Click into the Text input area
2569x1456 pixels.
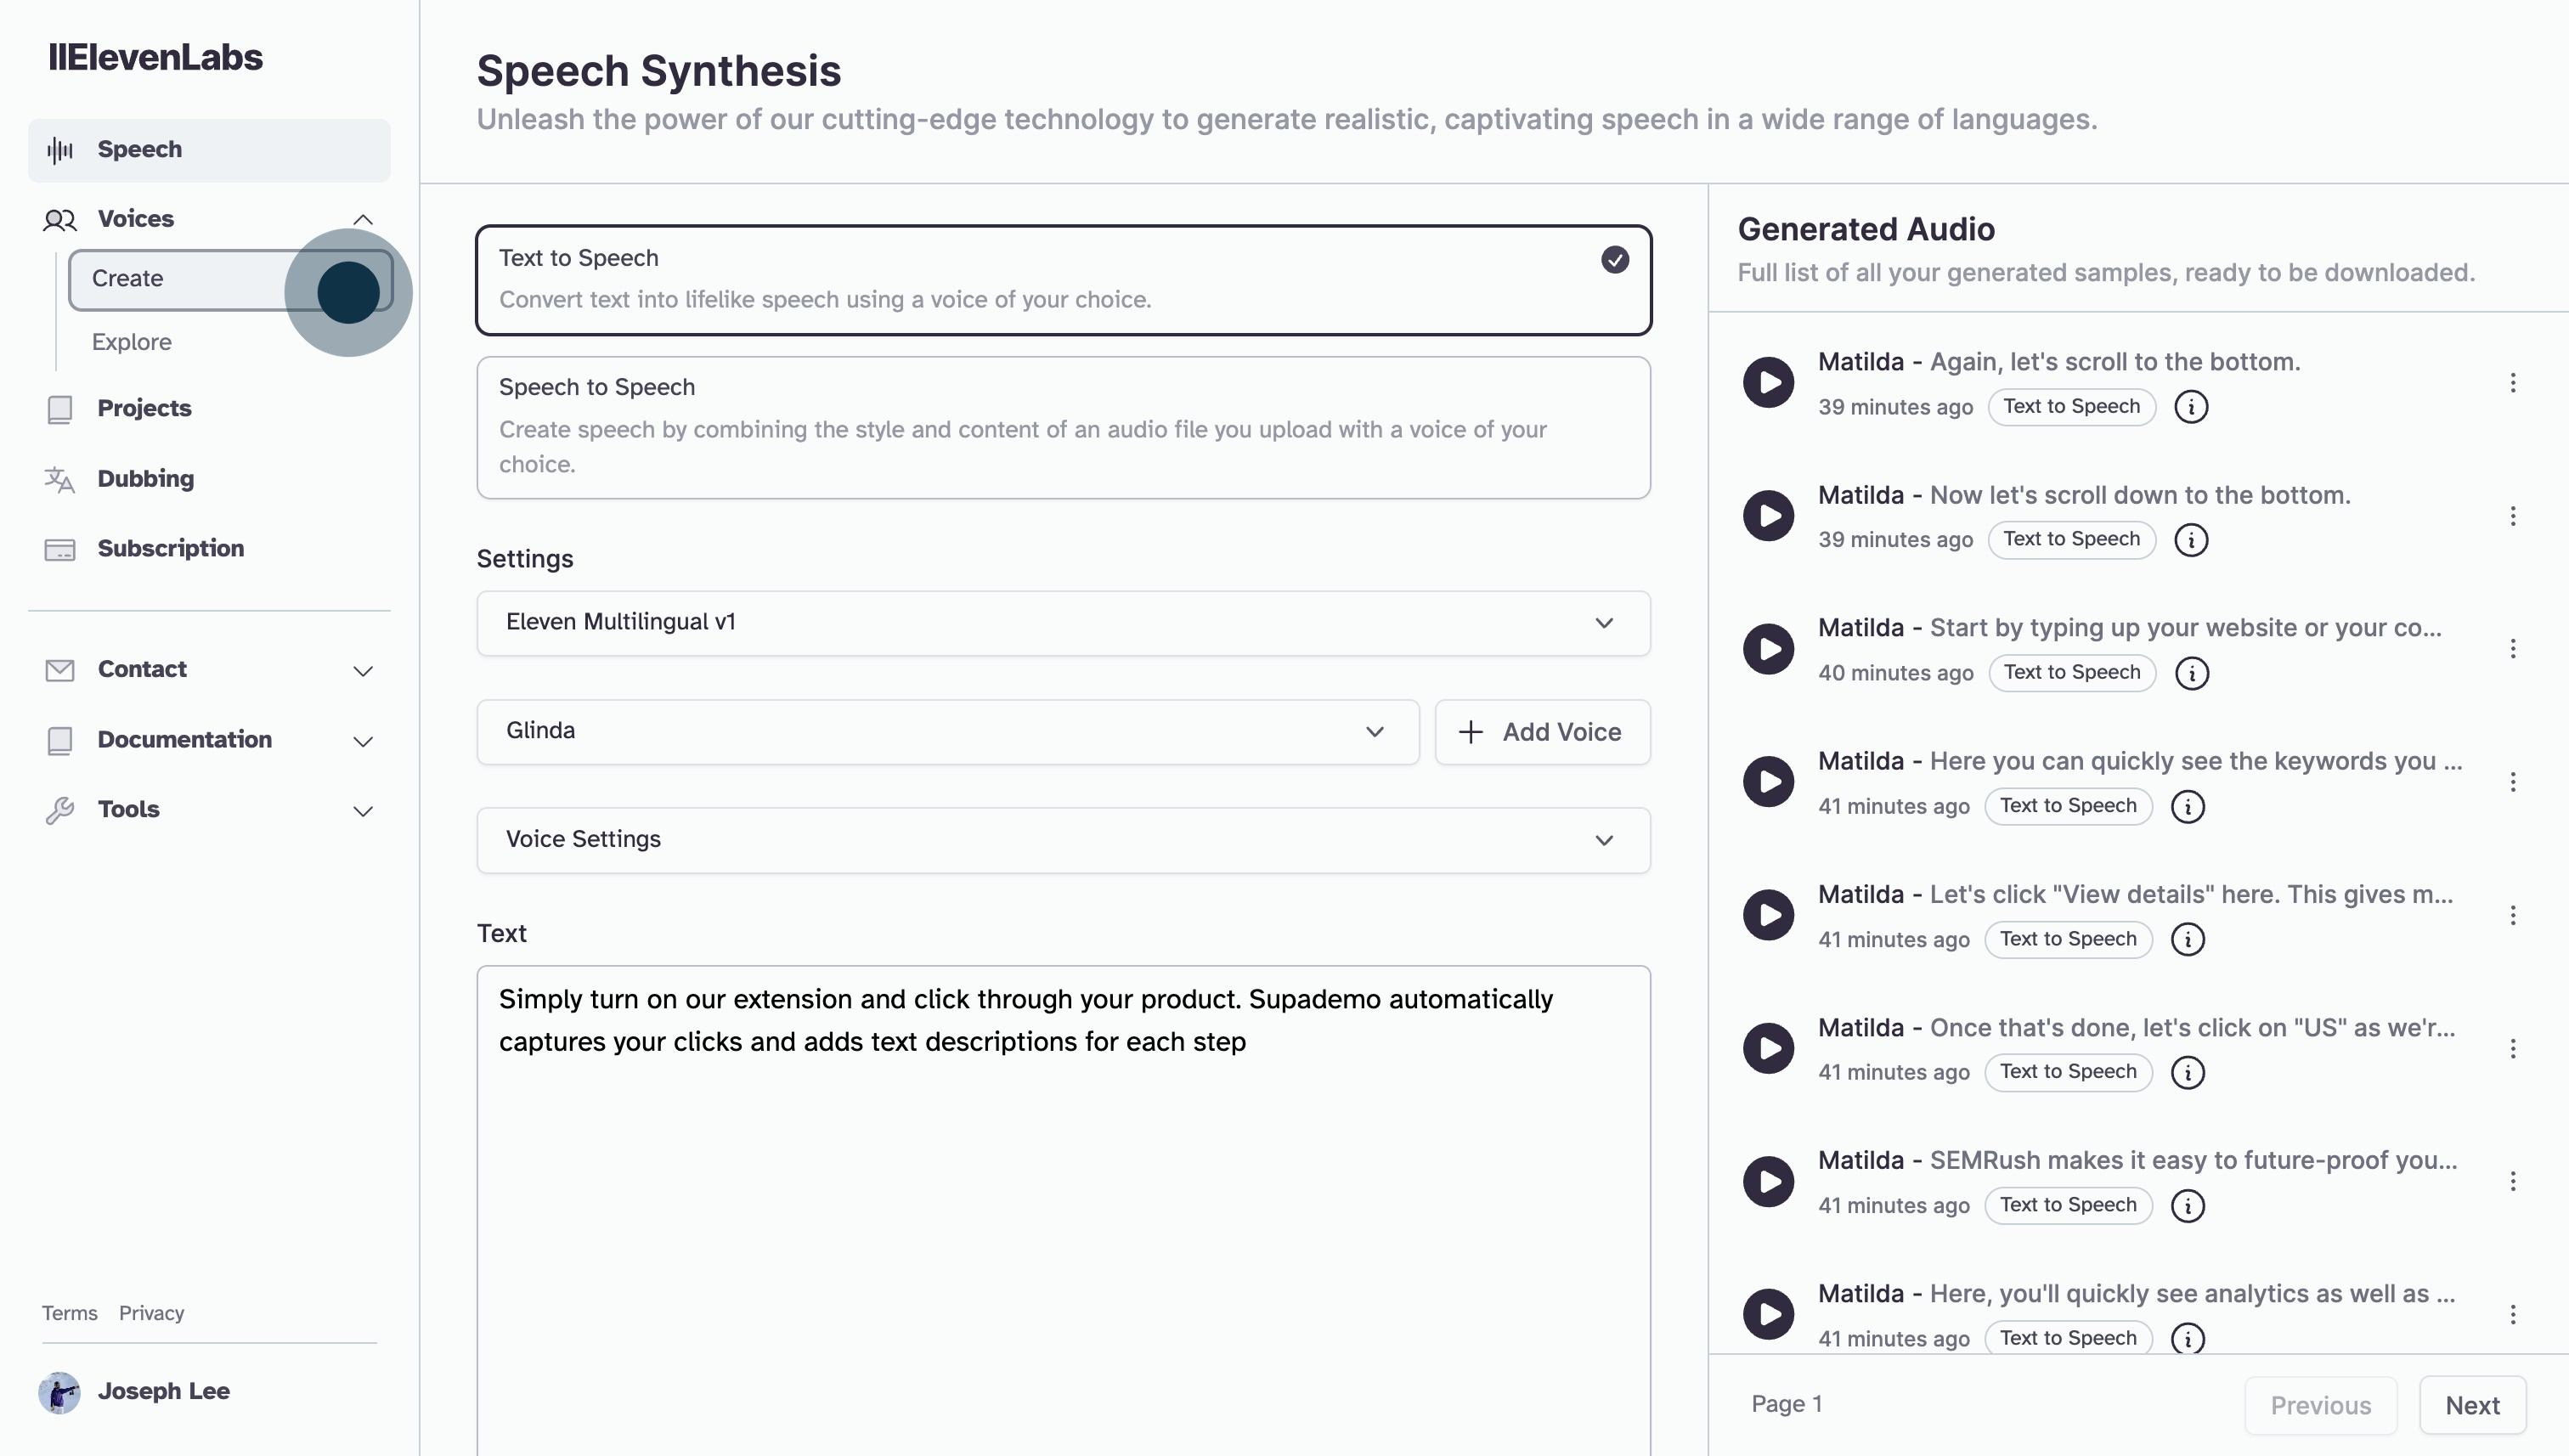tap(1063, 1200)
